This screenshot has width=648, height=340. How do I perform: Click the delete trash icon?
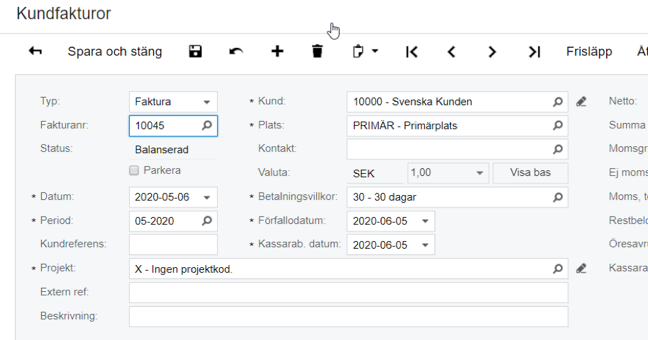[317, 52]
